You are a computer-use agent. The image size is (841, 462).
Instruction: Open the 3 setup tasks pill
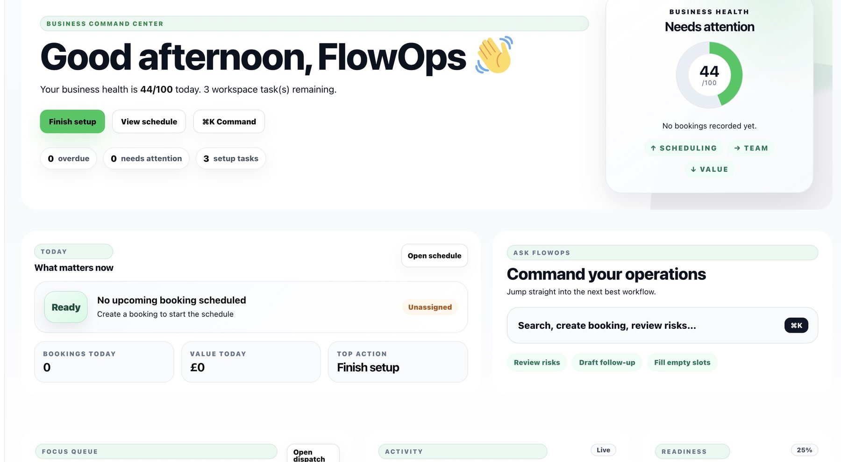click(231, 158)
